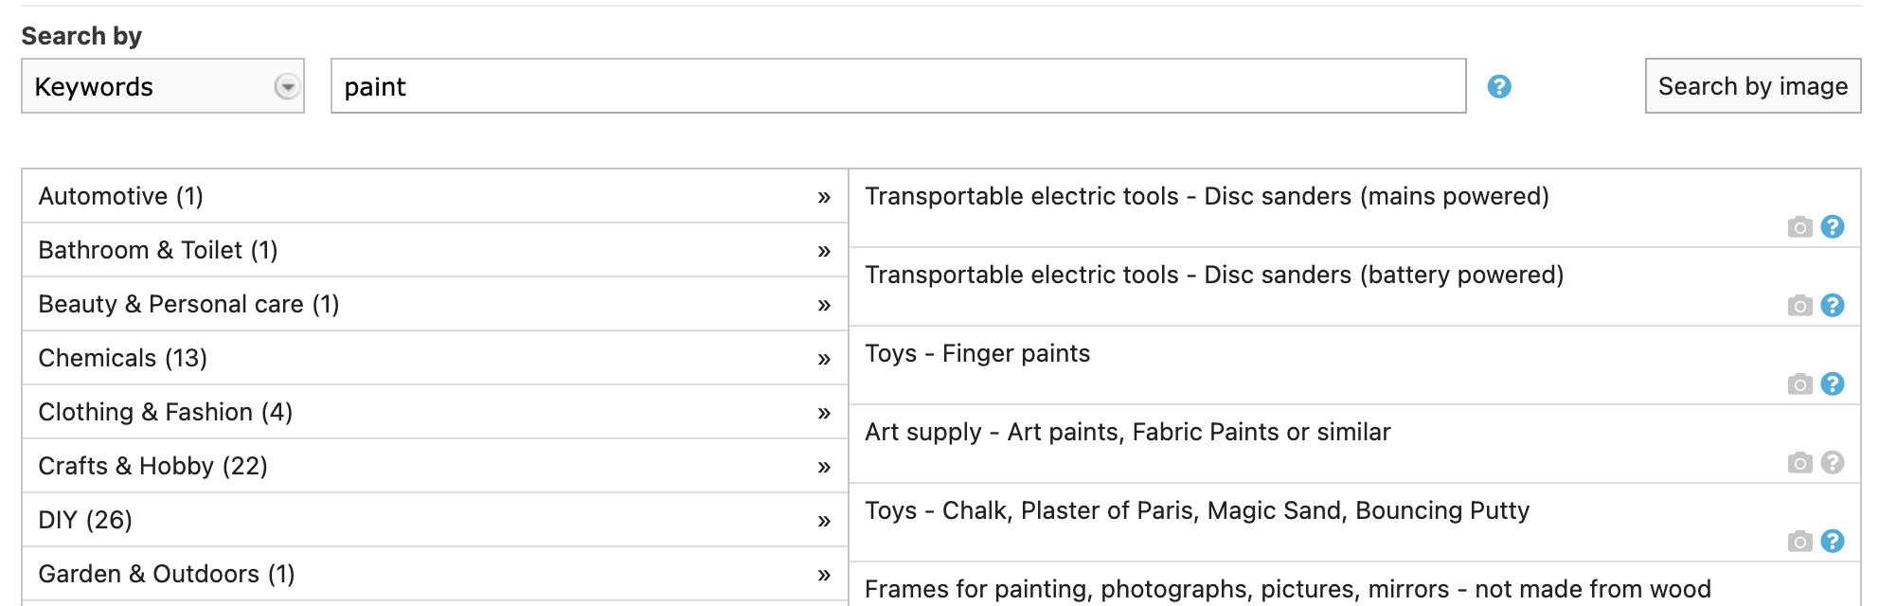Open help for mains powered disc sanders
This screenshot has height=606, width=1879.
click(x=1833, y=227)
